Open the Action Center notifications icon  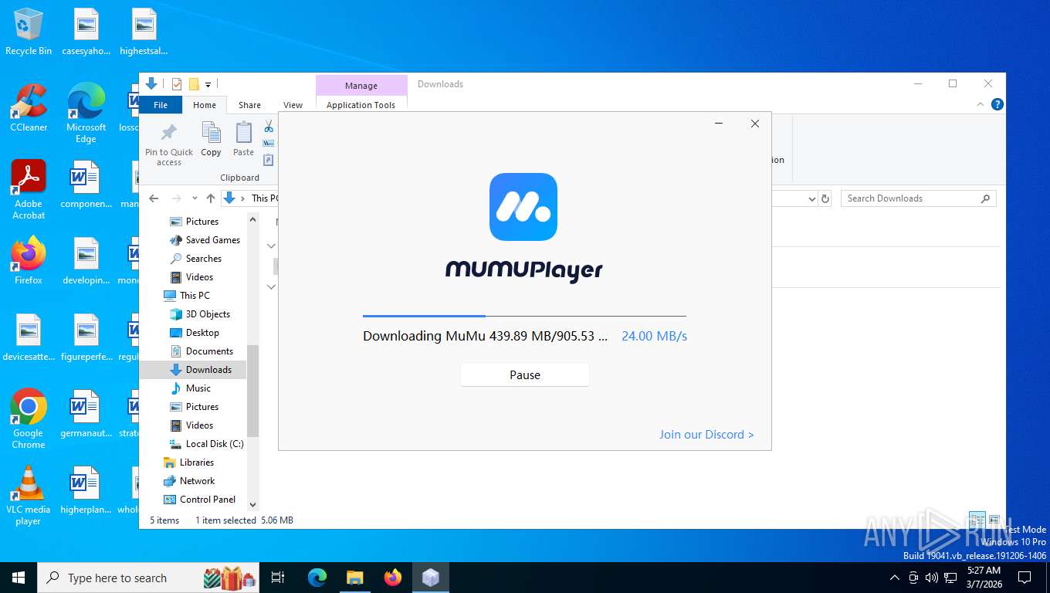point(1025,578)
